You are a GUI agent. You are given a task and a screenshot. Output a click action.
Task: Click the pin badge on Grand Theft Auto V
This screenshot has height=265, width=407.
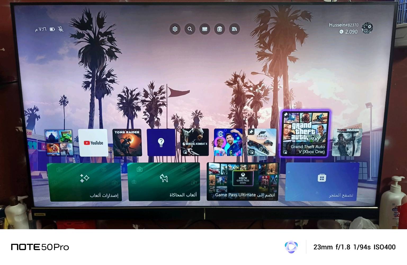pyautogui.click(x=285, y=115)
